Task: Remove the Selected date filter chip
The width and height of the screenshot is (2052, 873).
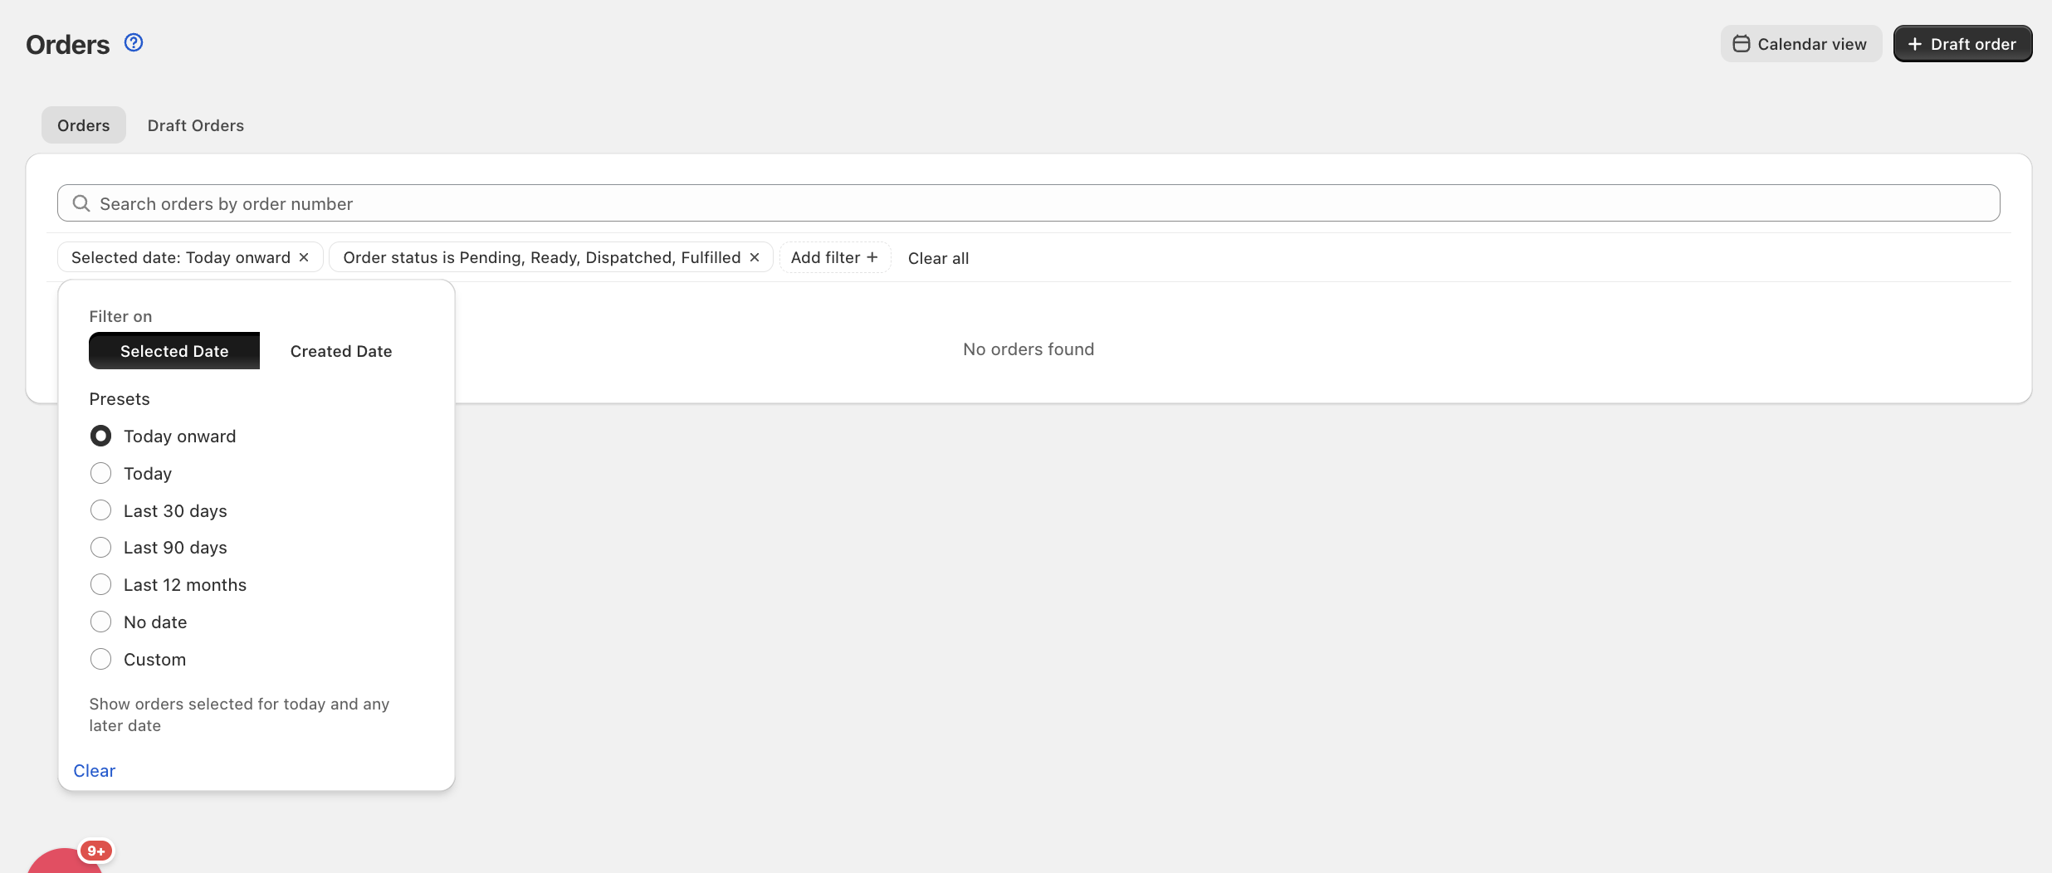Action: [x=305, y=257]
